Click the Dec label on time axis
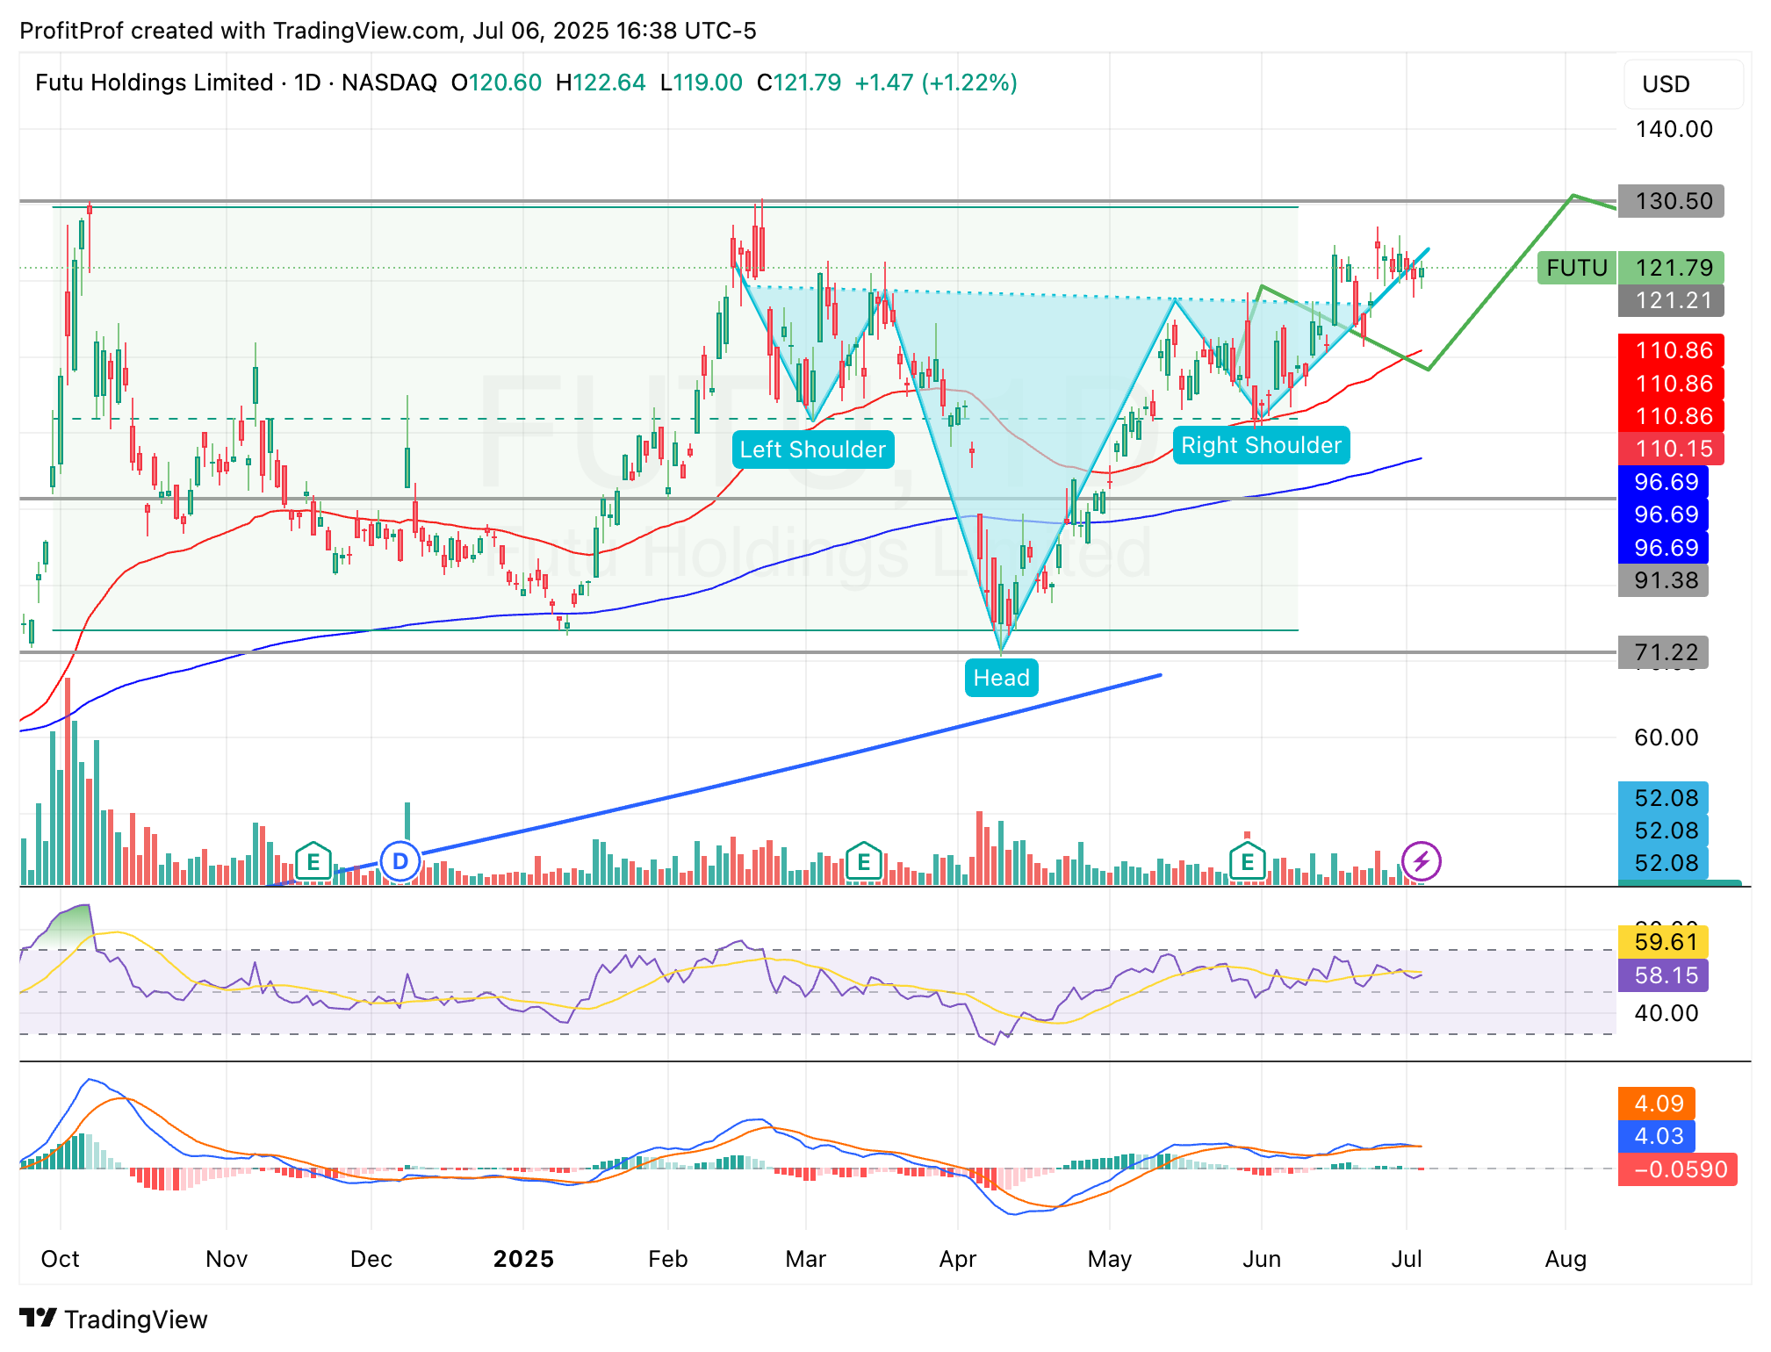This screenshot has width=1771, height=1352. point(371,1259)
